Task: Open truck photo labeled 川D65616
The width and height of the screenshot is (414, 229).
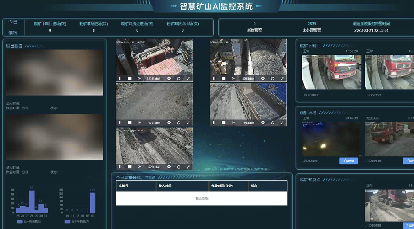Action: (389, 139)
